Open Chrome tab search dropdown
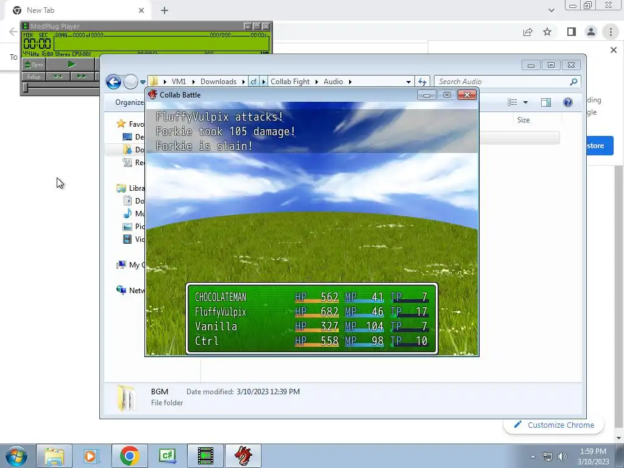Image resolution: width=624 pixels, height=468 pixels. tap(551, 10)
